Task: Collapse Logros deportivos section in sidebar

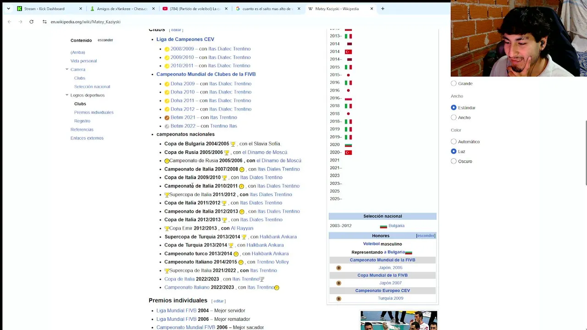Action: click(x=67, y=95)
